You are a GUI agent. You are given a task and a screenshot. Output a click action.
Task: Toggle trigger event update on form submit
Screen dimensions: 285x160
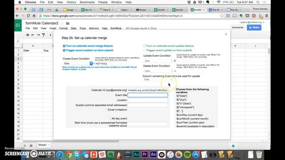click(x=144, y=50)
